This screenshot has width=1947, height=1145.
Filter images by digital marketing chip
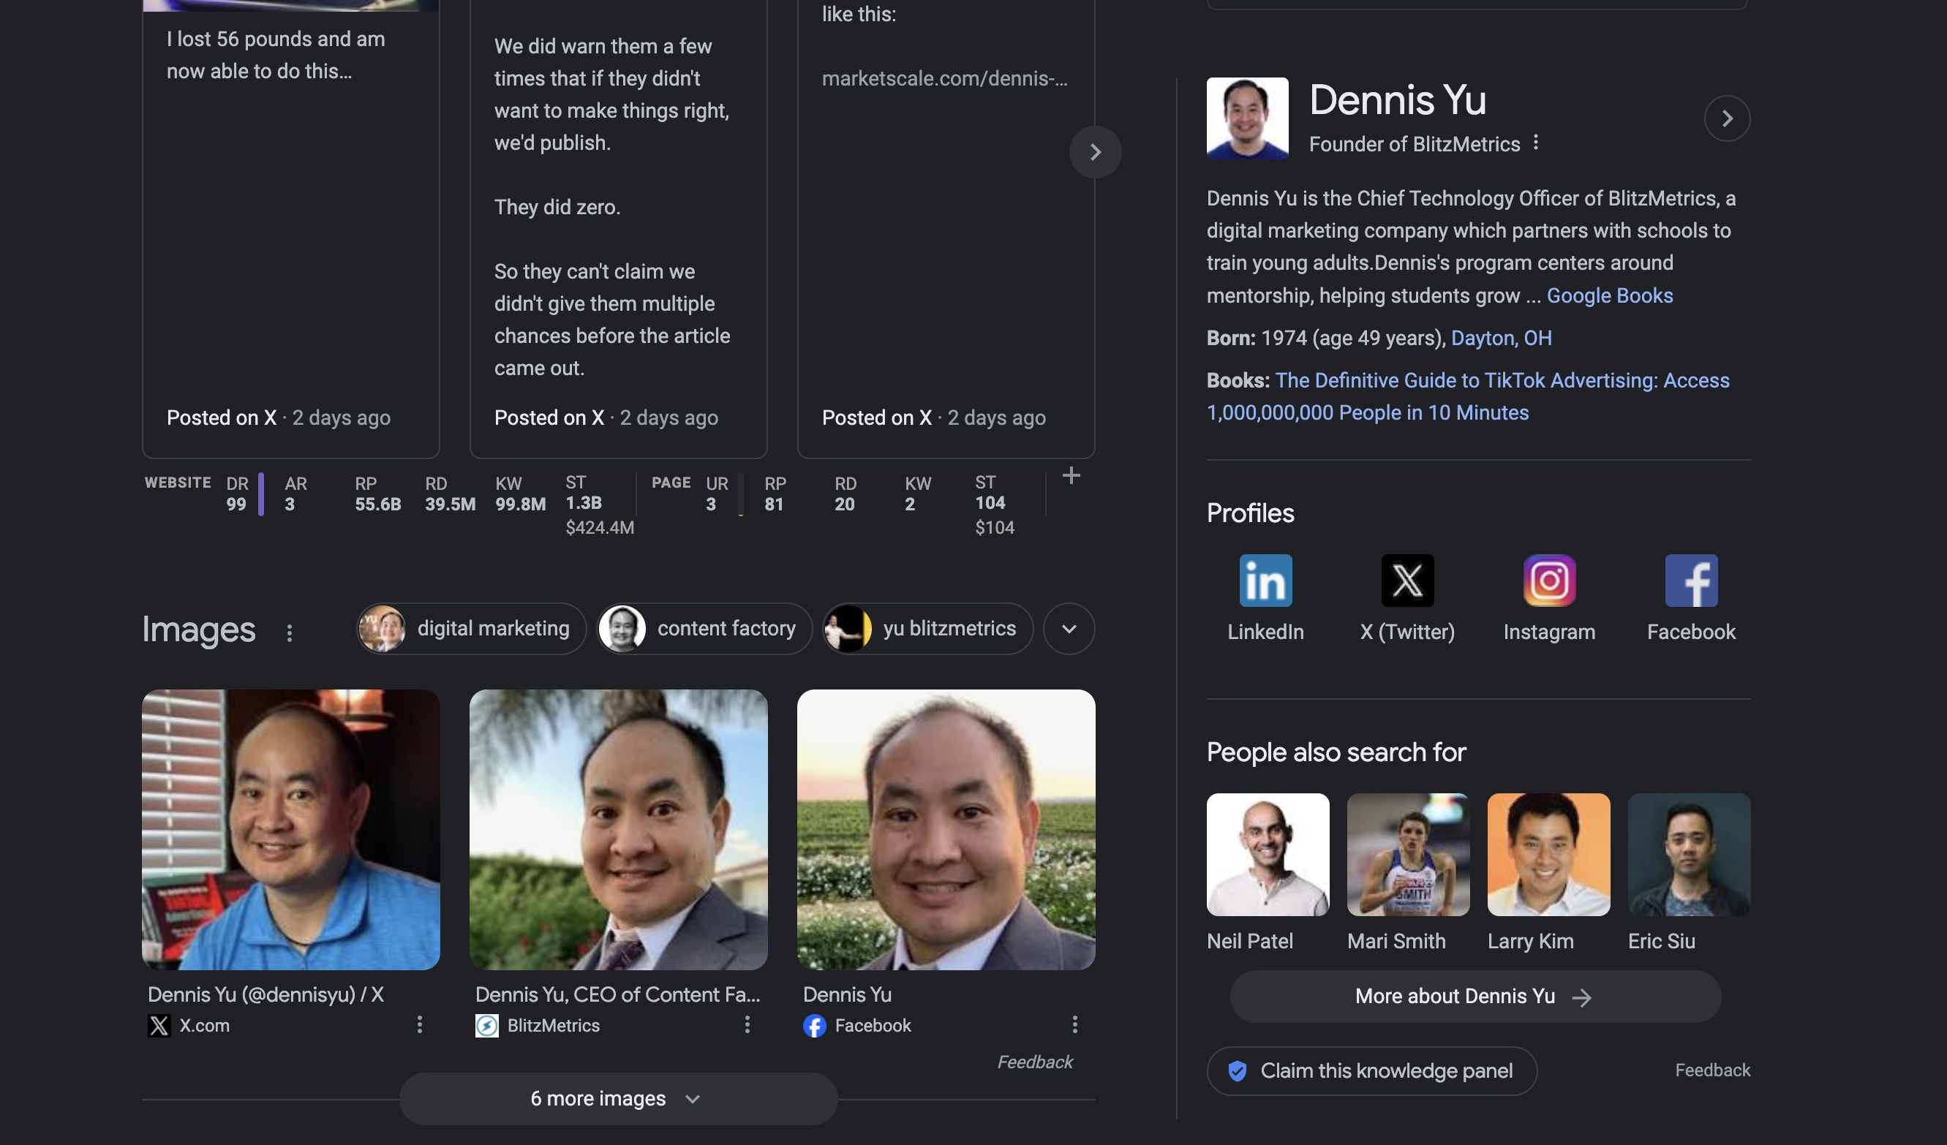471,629
